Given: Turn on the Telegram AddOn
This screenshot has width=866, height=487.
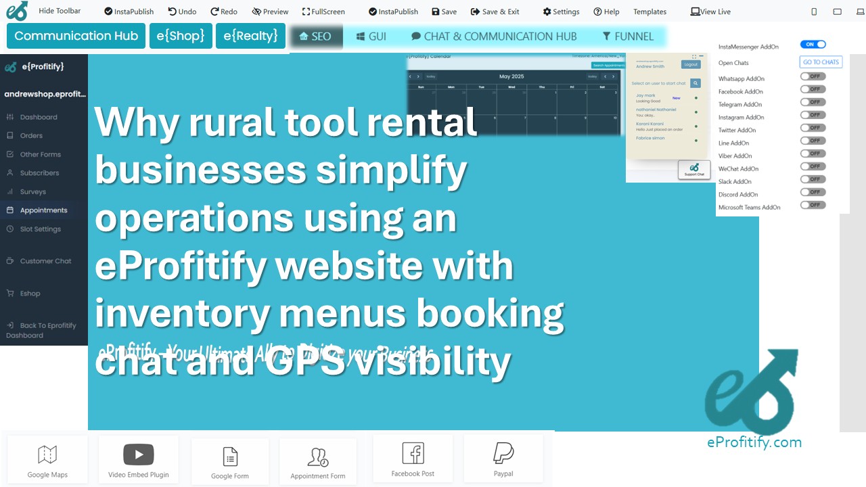Looking at the screenshot, I should pos(812,101).
